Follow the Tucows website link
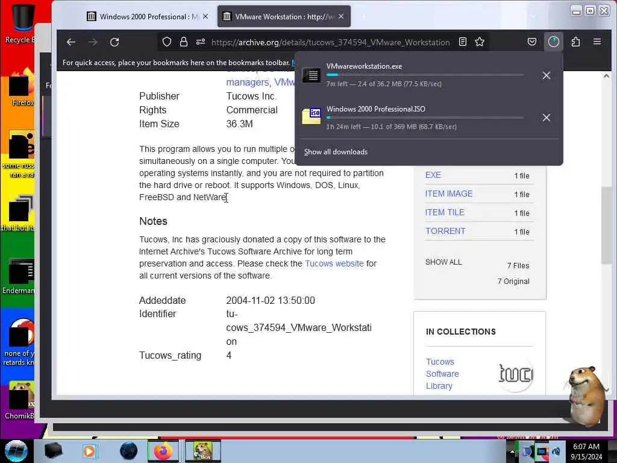The width and height of the screenshot is (617, 463). click(334, 263)
